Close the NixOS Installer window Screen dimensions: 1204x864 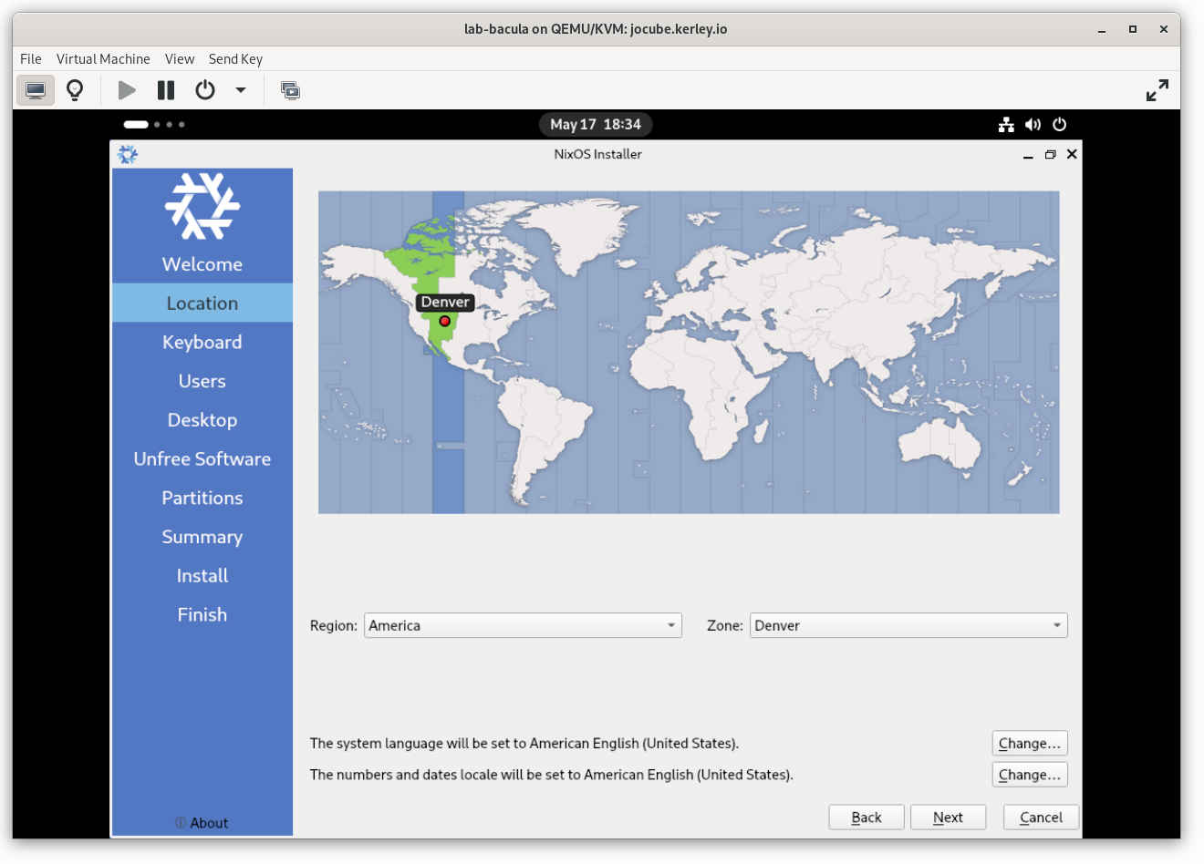tap(1072, 154)
